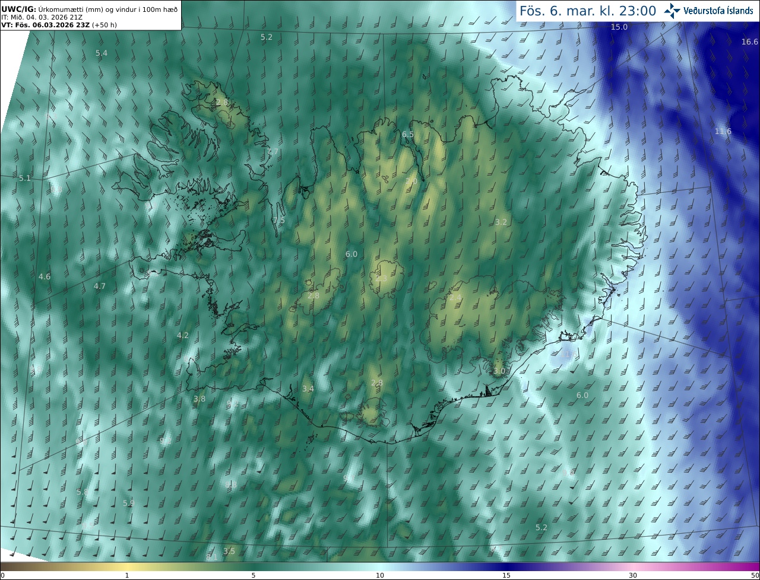Click the 3.2 value on the map
Screen dimensions: 760x580
[x=501, y=222]
